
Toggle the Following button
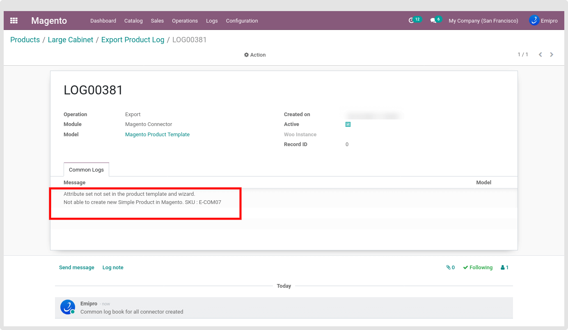(x=478, y=268)
